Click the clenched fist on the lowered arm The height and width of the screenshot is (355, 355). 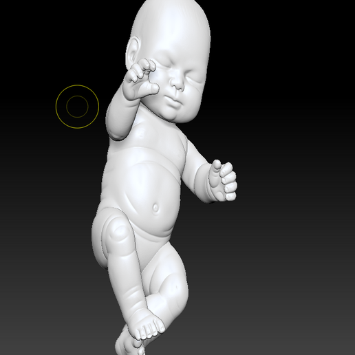coord(223,181)
